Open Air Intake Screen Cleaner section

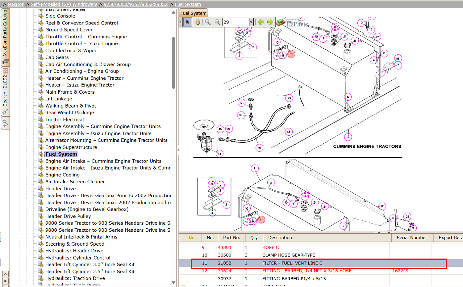75,181
